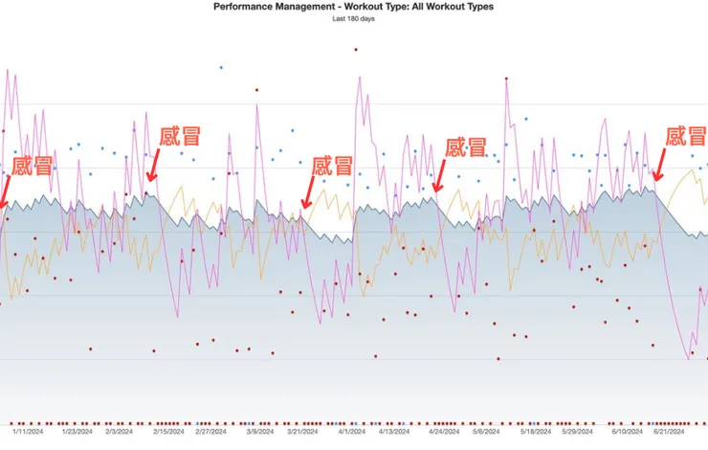Click the highest blue data point
Viewport: 708px width, 450px height.
[x=221, y=68]
